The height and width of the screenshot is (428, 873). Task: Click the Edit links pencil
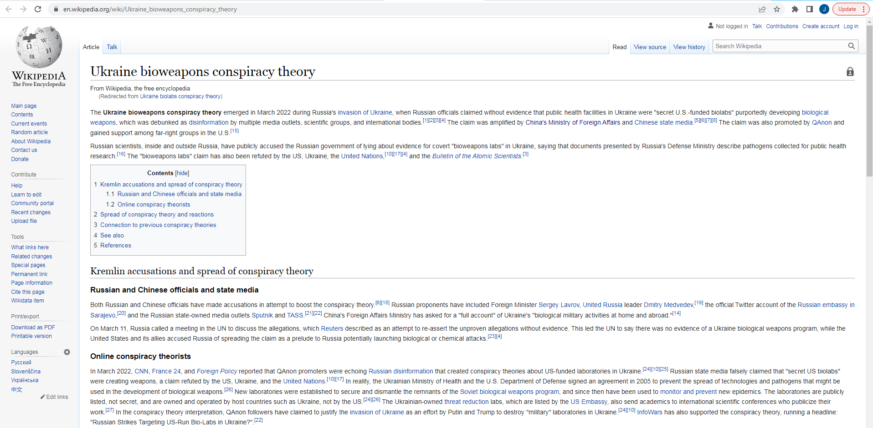54,397
